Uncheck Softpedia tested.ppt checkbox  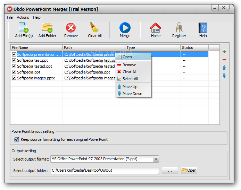pyautogui.click(x=14, y=66)
